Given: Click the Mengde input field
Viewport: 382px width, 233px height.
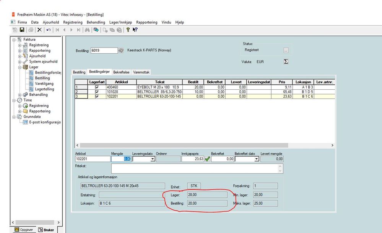Looking at the screenshot, I should [121, 159].
